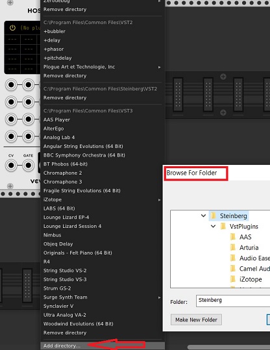Toggle the Host module power icon
270x350 pixels.
pyautogui.click(x=12, y=28)
